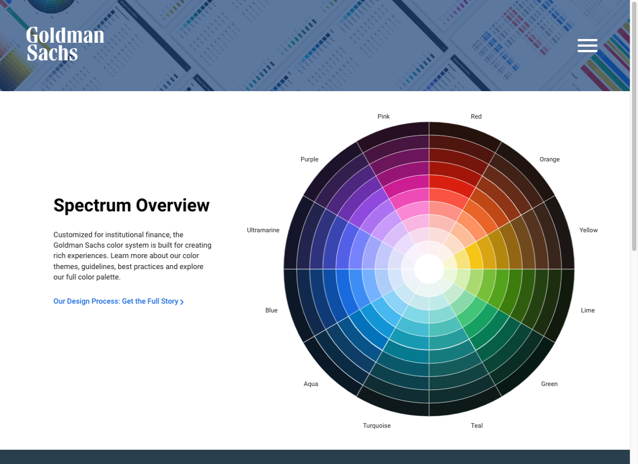Select the Purple label on color wheel
The width and height of the screenshot is (638, 464).
click(x=309, y=159)
